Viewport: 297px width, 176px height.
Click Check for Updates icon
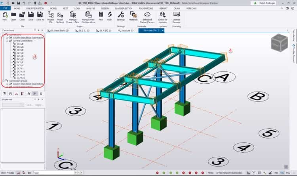coord(162,15)
